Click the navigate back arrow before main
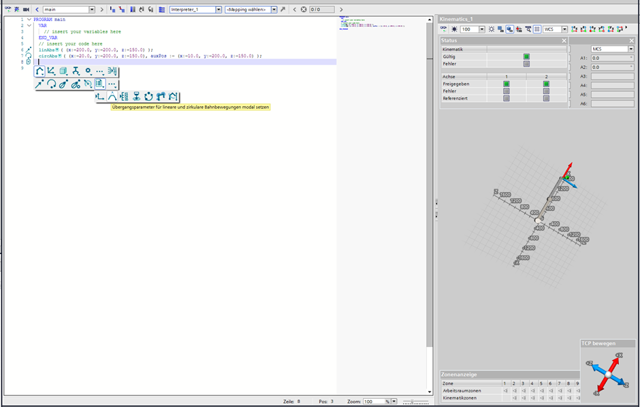The width and height of the screenshot is (640, 407). click(37, 10)
